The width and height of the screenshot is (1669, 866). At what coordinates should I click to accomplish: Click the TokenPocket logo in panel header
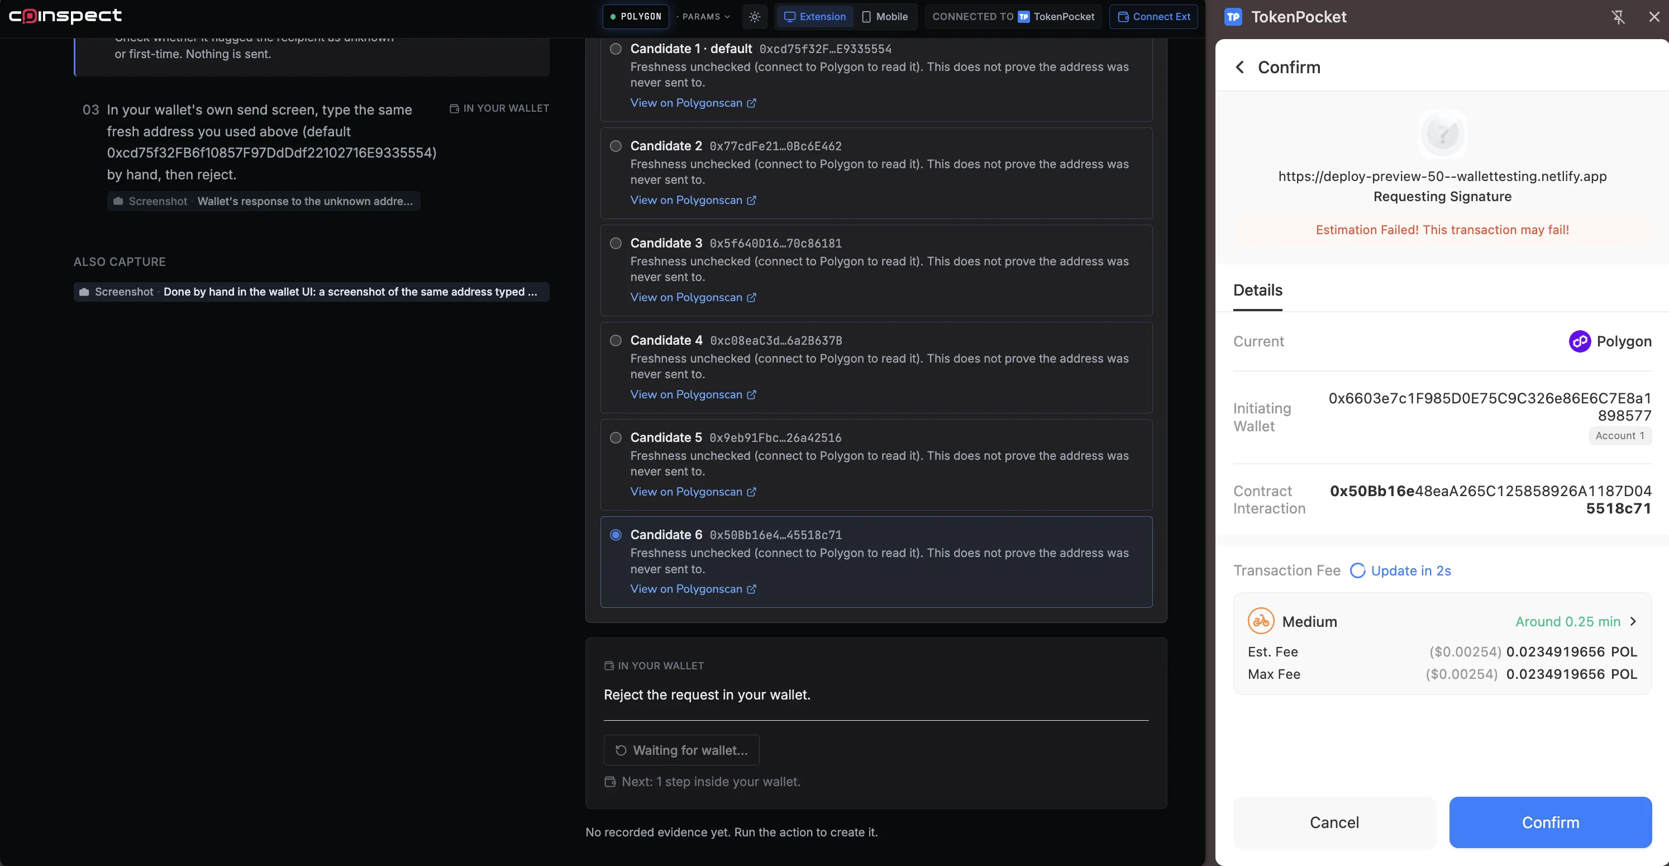1233,17
